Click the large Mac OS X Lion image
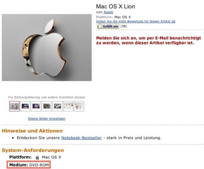The height and width of the screenshot is (169, 204). coord(47,47)
